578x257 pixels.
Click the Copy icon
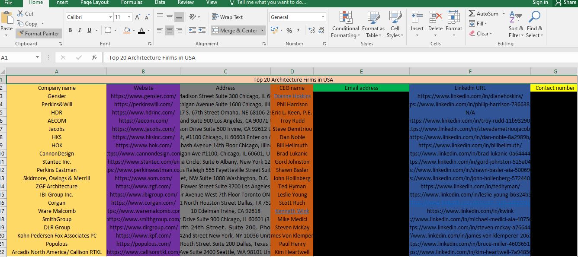pyautogui.click(x=20, y=24)
